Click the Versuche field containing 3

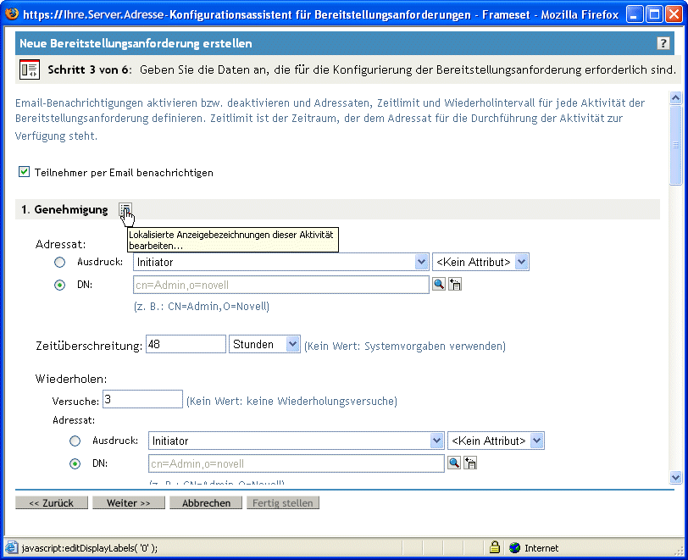[142, 399]
